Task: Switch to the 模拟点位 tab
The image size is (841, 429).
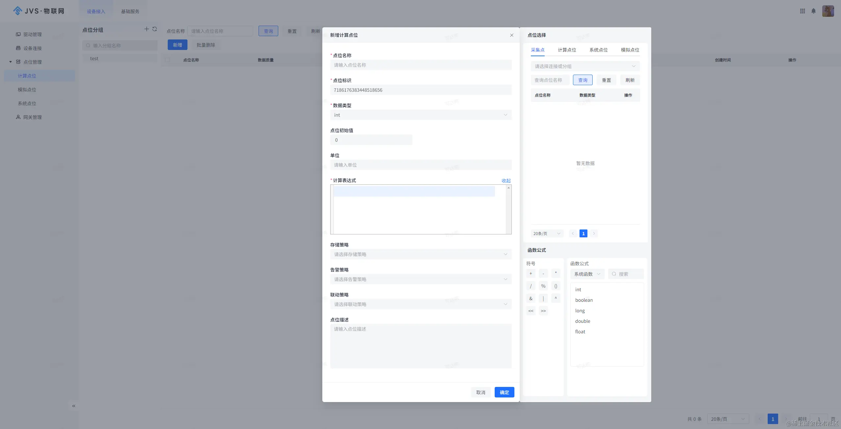Action: click(630, 50)
